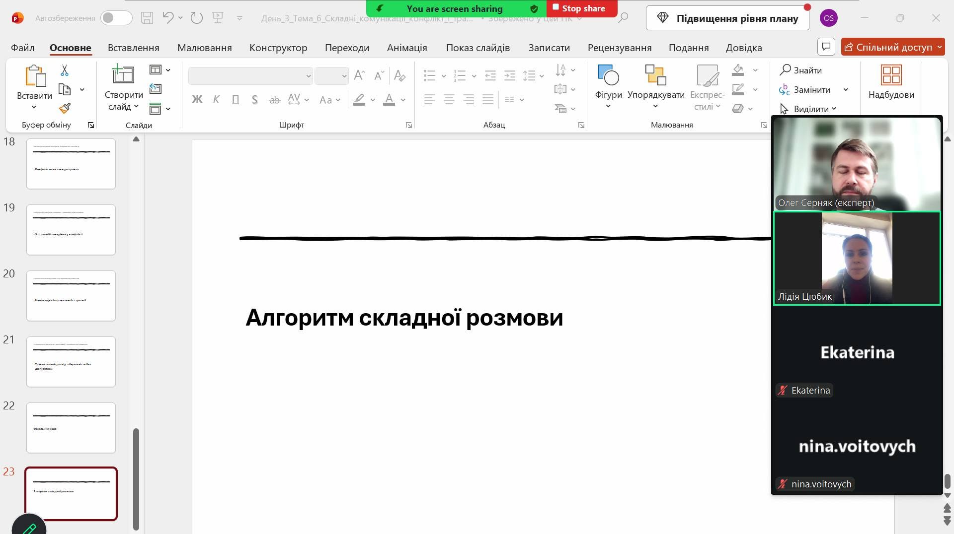This screenshot has width=954, height=534.
Task: Select slide 19 thumbnail about conflict strategies
Action: pos(71,230)
